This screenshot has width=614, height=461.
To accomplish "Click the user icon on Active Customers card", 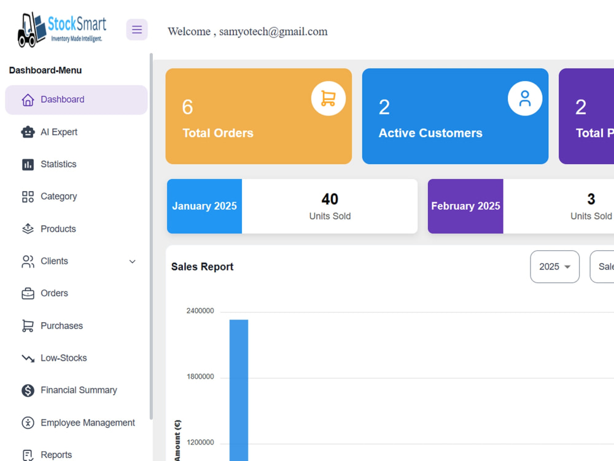I will (x=525, y=98).
